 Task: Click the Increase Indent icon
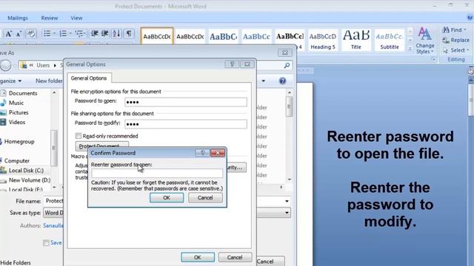pyautogui.click(x=105, y=33)
